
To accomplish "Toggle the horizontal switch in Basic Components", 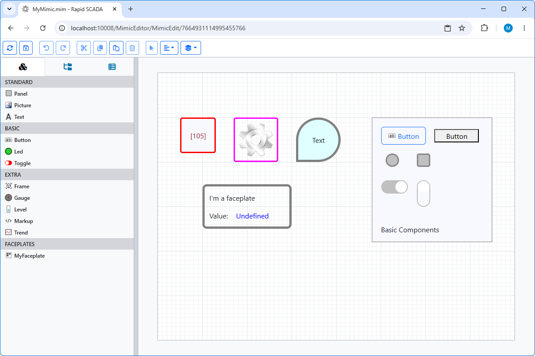I will (395, 187).
